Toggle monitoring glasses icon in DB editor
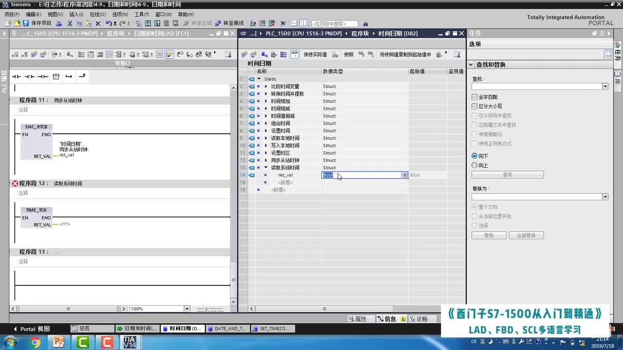 294,54
